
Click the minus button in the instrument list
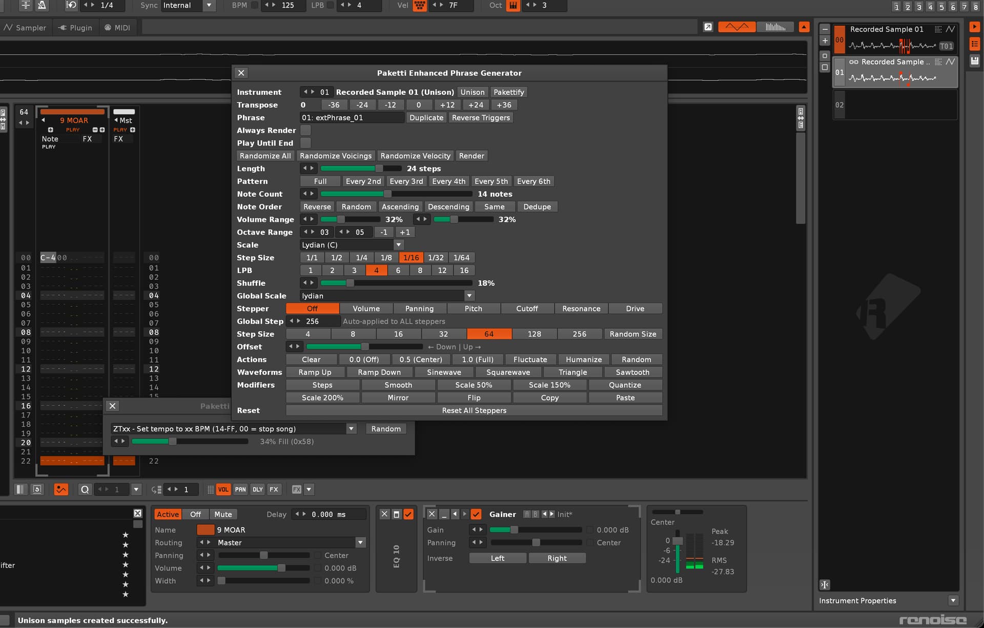825,29
